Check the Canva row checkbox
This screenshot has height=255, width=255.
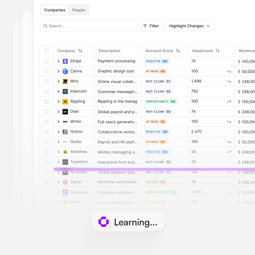tap(47, 71)
